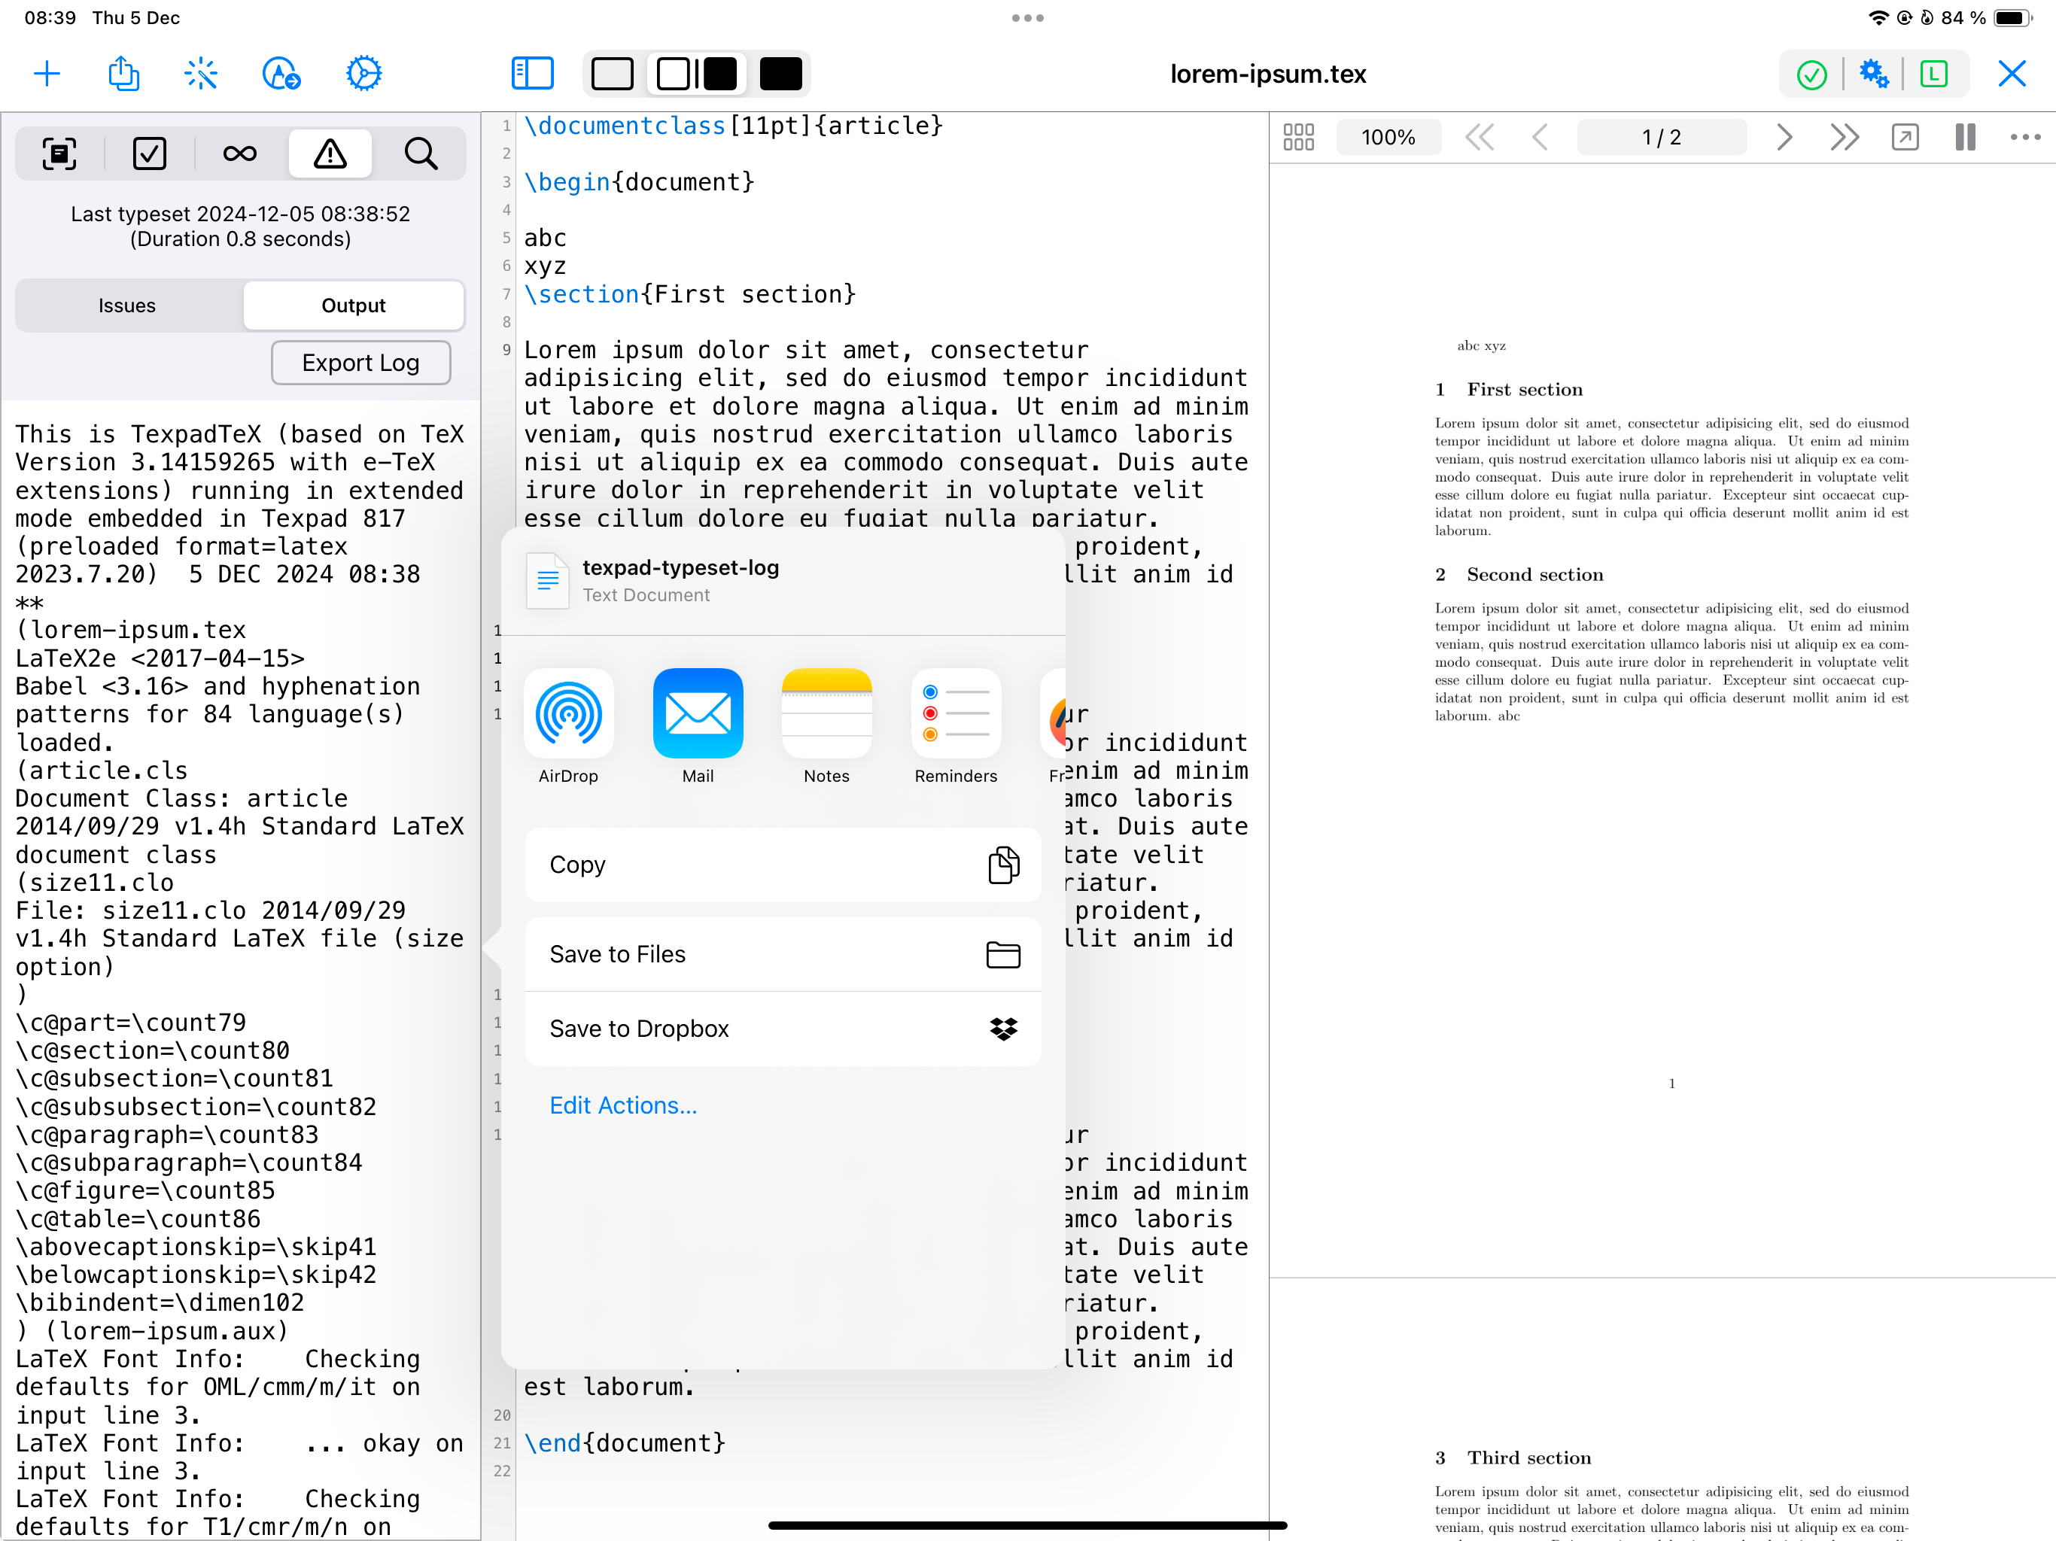Viewport: 2056px width, 1541px height.
Task: Go to next PDF page chevron
Action: pos(1783,138)
